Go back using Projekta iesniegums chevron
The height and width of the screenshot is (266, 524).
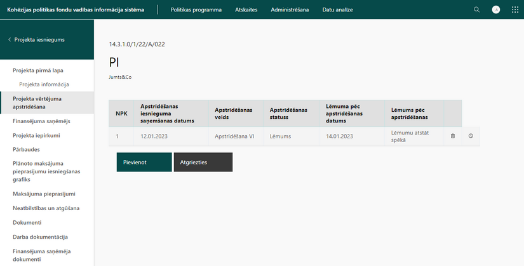pyautogui.click(x=36, y=39)
